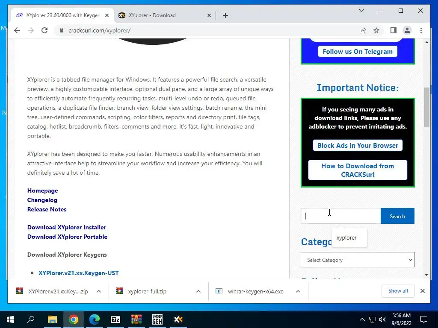Click Download XYplorer Portable link
Image resolution: width=438 pixels, height=328 pixels.
pos(67,237)
